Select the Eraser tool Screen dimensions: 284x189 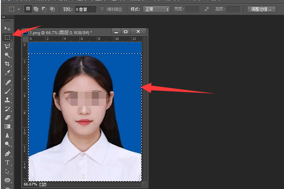(x=8, y=118)
